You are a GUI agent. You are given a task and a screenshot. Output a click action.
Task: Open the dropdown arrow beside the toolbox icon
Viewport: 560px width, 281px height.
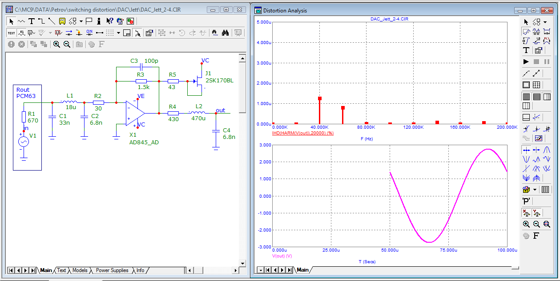pos(535,189)
